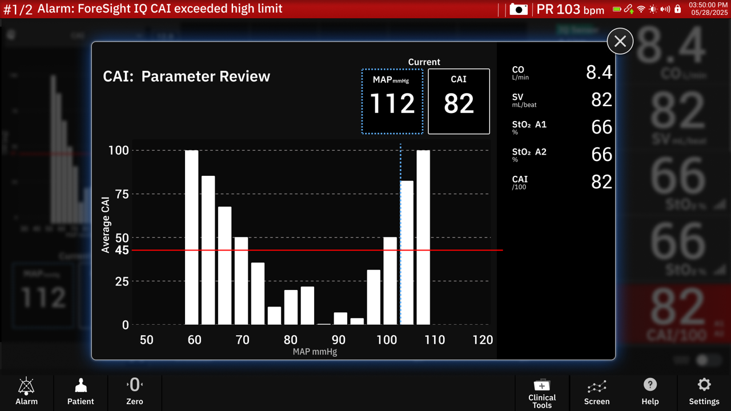Tap the red 45 threshold label
Viewport: 731px width, 411px height.
pos(122,250)
